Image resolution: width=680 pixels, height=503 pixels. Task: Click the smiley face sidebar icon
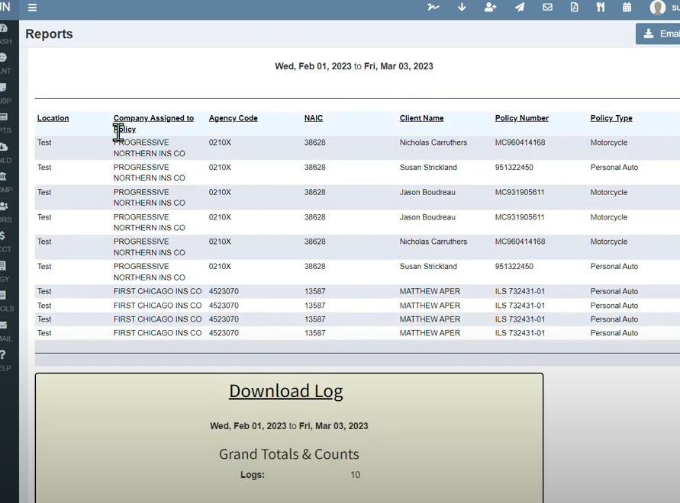[3, 57]
